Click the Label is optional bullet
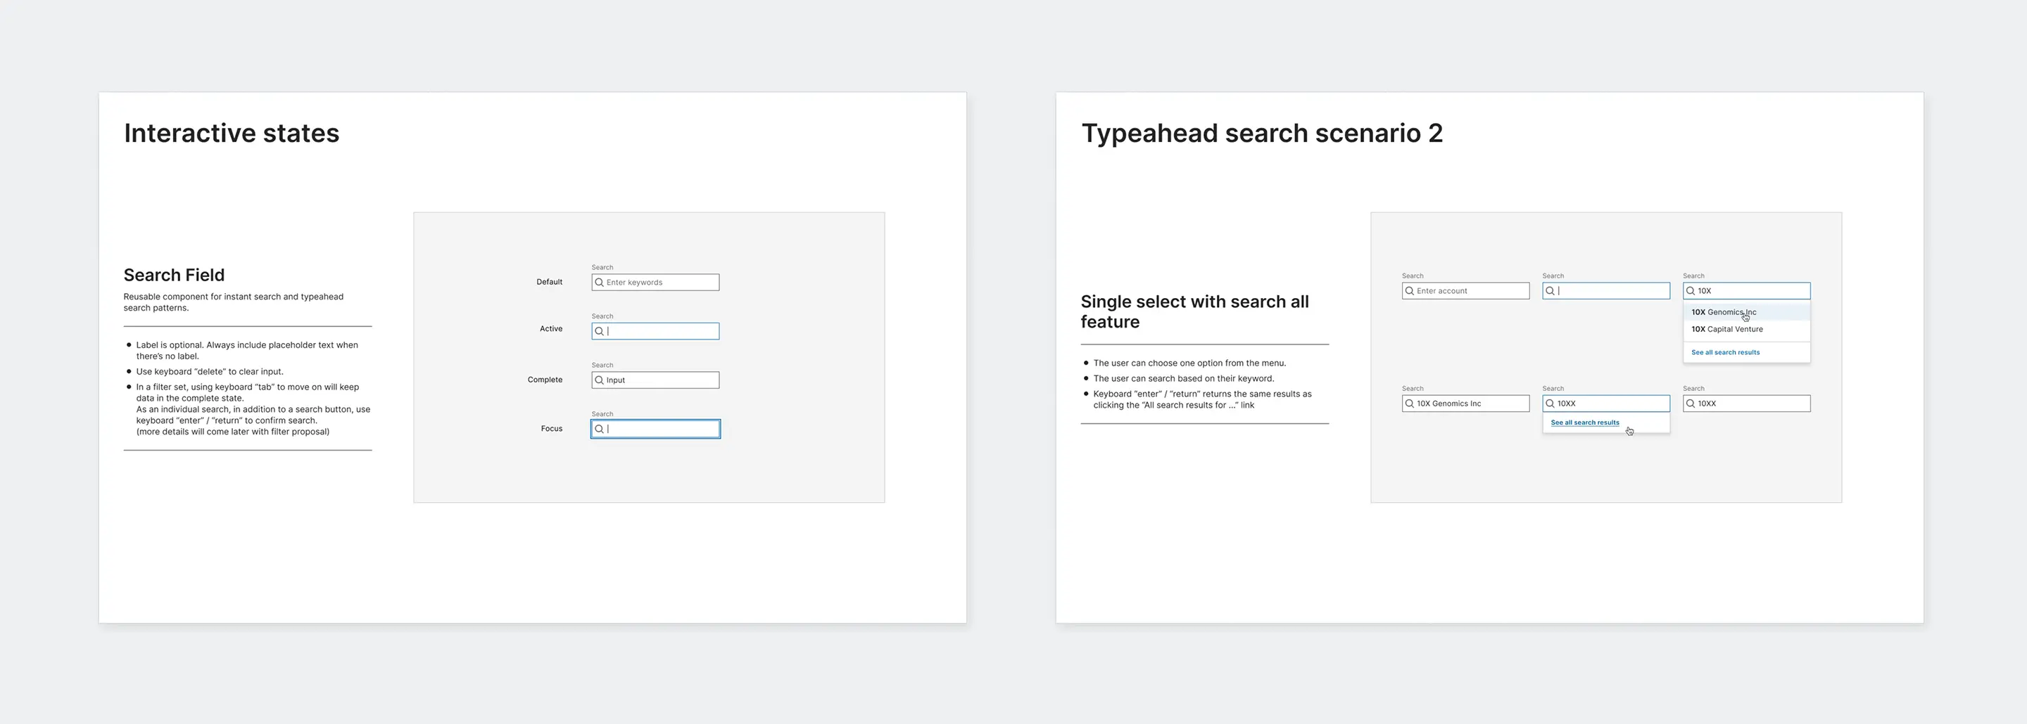Image resolution: width=2027 pixels, height=724 pixels. (247, 351)
